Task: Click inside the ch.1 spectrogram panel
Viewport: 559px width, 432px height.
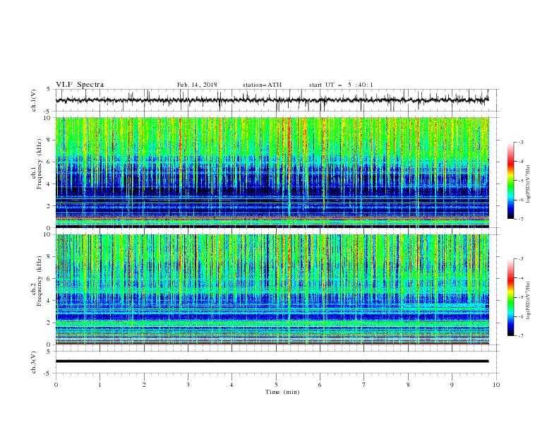Action: [272, 172]
